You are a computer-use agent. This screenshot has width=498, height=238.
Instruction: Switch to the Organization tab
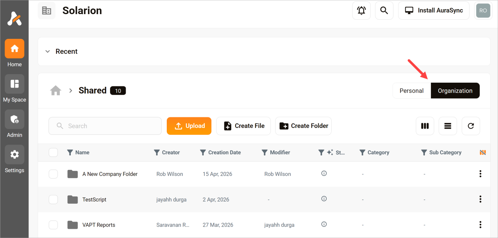(455, 91)
